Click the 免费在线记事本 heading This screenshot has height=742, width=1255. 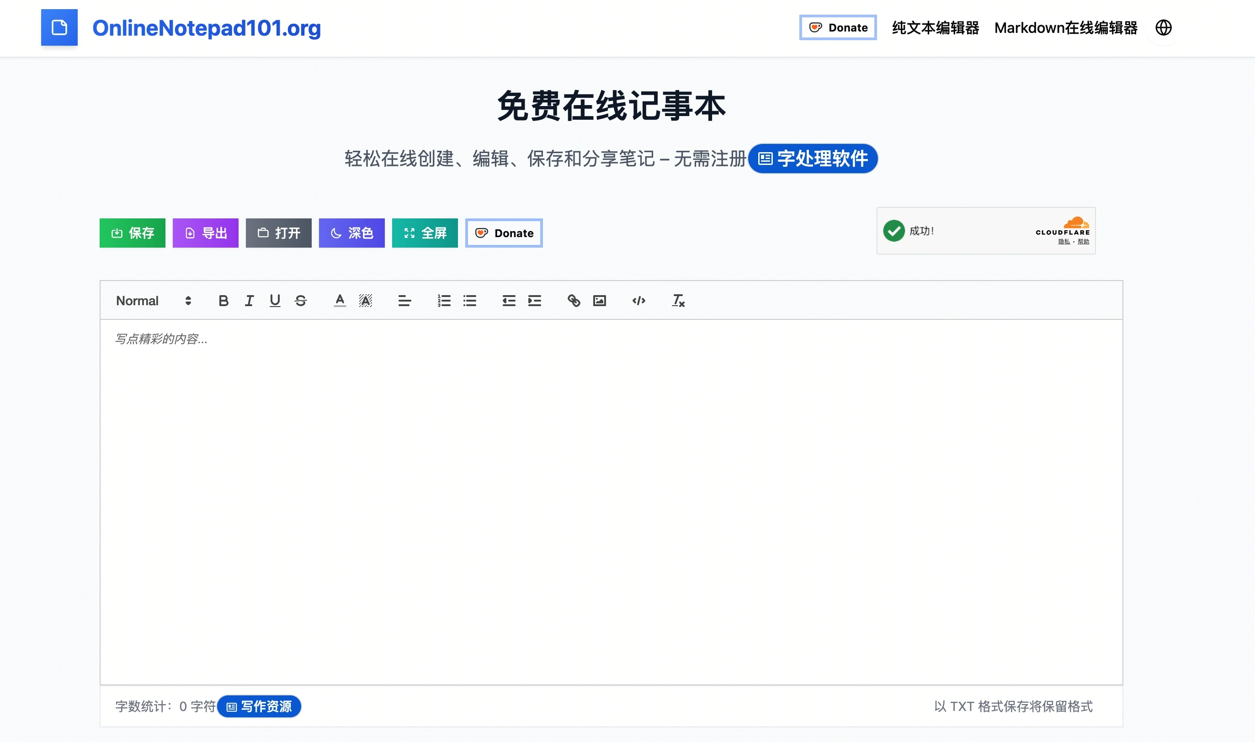click(x=611, y=106)
